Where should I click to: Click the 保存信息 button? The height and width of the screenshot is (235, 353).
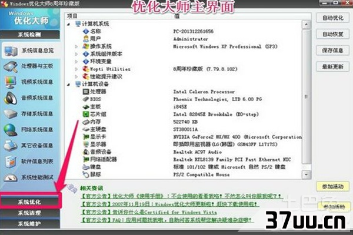(x=332, y=51)
